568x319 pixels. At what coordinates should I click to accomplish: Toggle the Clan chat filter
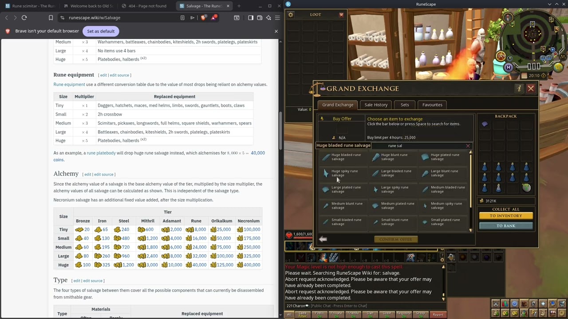tap(370, 315)
